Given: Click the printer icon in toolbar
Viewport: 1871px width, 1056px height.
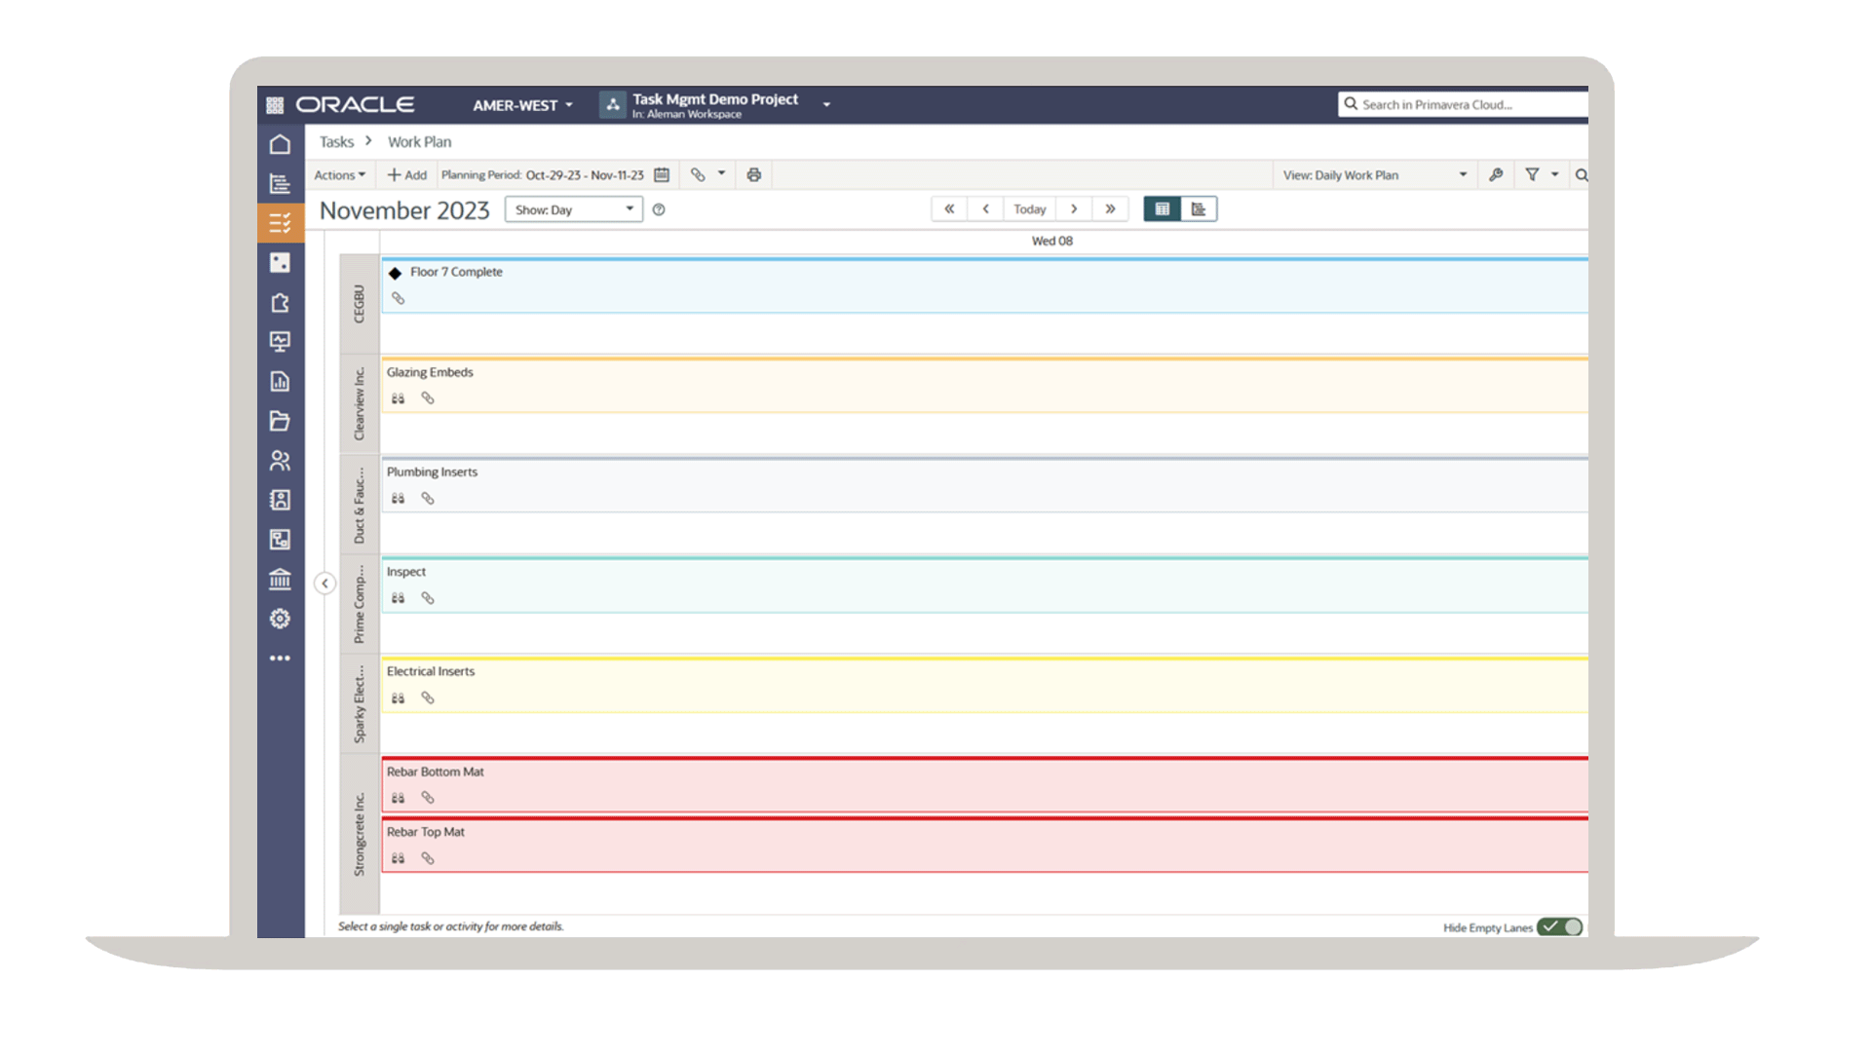Looking at the screenshot, I should coord(753,175).
